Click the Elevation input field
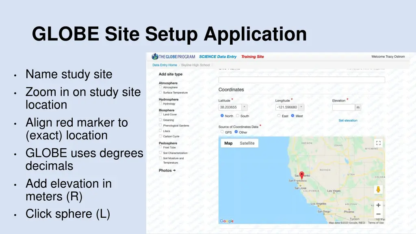Screen dimensions: 416x234 point(344,107)
